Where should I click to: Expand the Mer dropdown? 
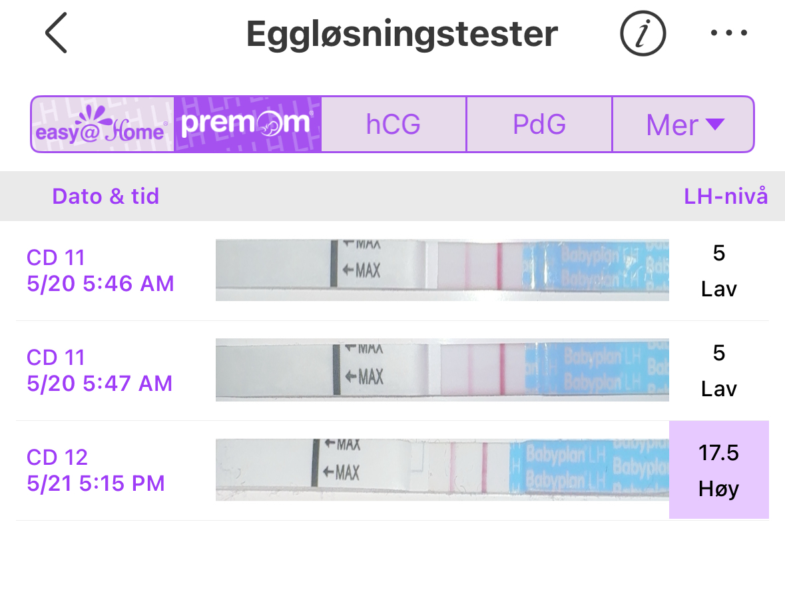[683, 125]
